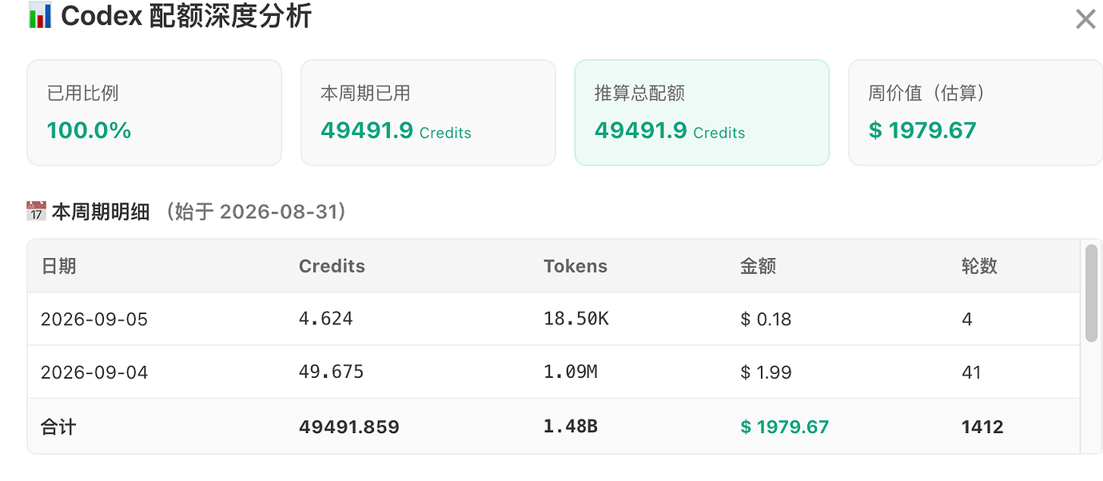This screenshot has width=1103, height=481.
Task: Click the 合计 total row label
Action: click(x=58, y=427)
